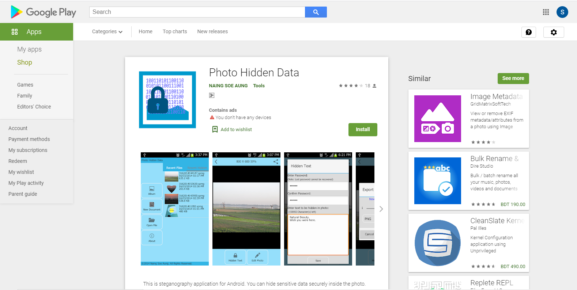Viewport: 577px width, 290px height.
Task: Focus the Search input field
Action: coord(197,12)
